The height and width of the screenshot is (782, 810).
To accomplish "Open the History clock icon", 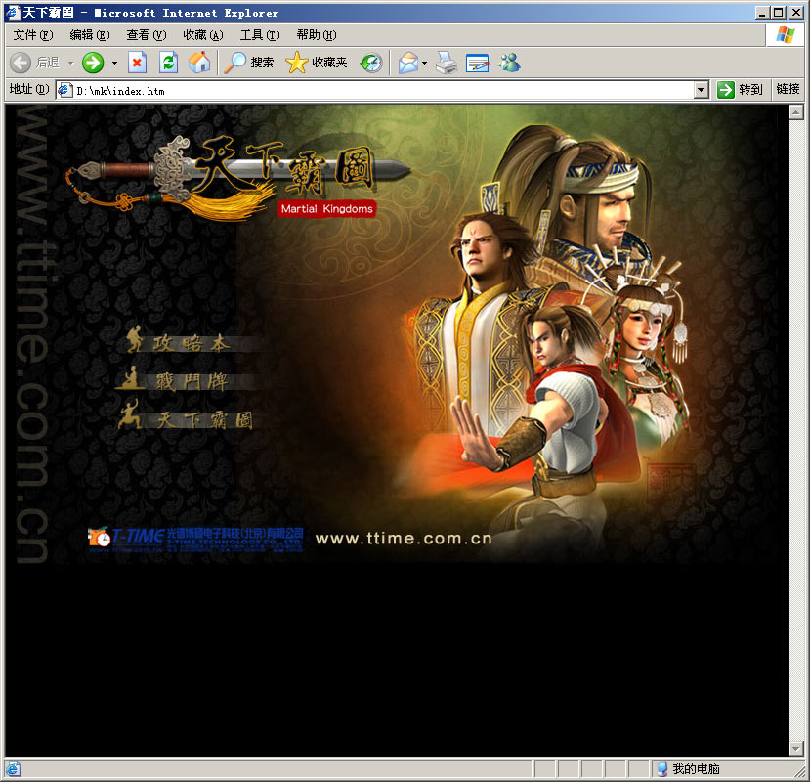I will tap(371, 64).
